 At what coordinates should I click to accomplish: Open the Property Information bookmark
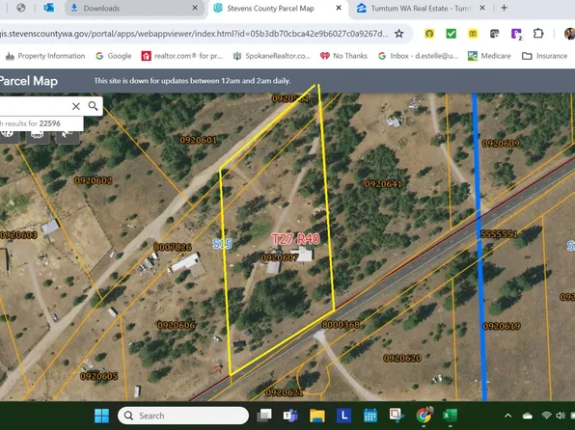coord(45,56)
